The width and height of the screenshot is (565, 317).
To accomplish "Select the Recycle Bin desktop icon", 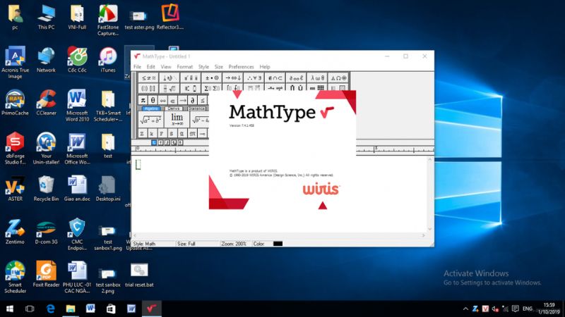I will click(x=46, y=189).
